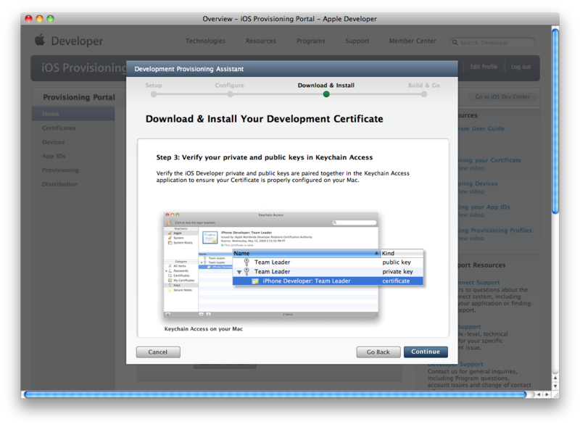Click the scroll up arrow

(x=555, y=378)
